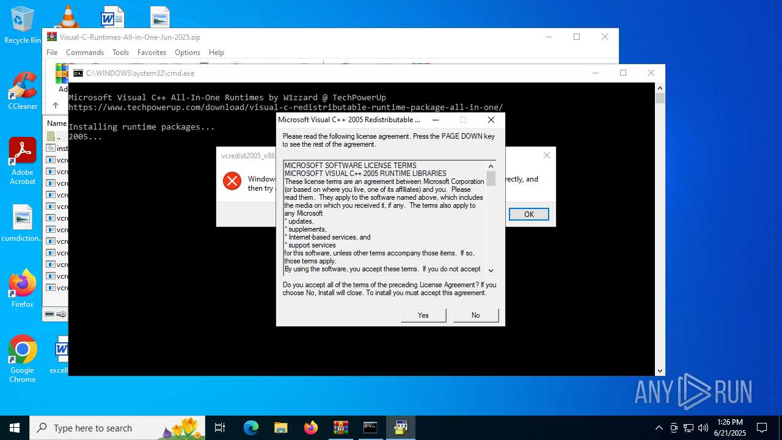The width and height of the screenshot is (782, 440).
Task: Select the image file icon at the top of the desktop
Action: point(159,16)
